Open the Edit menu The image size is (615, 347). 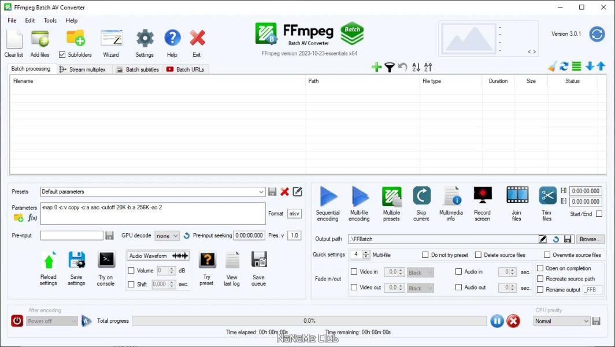click(x=30, y=20)
